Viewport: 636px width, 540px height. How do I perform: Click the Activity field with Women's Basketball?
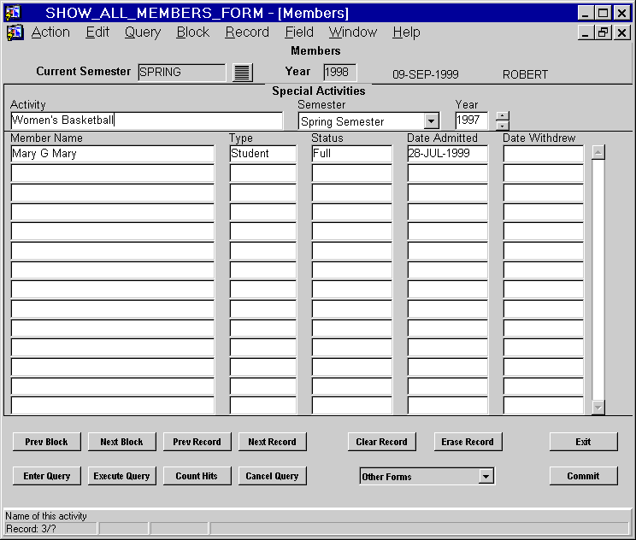(x=146, y=120)
